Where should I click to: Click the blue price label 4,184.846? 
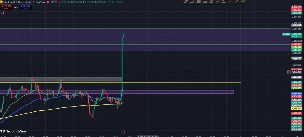(x=296, y=94)
